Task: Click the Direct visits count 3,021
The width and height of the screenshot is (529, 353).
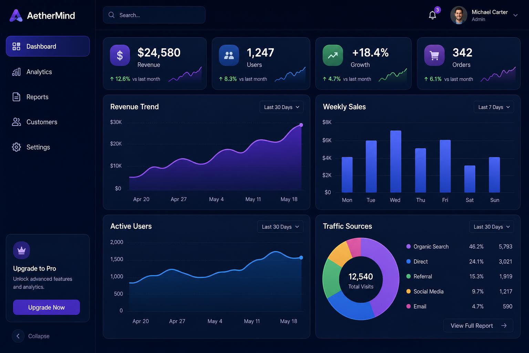Action: click(x=505, y=262)
